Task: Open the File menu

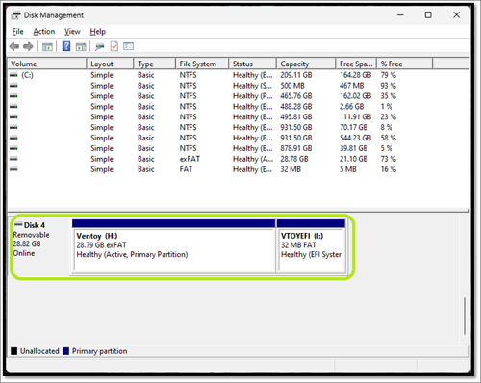Action: pos(17,32)
